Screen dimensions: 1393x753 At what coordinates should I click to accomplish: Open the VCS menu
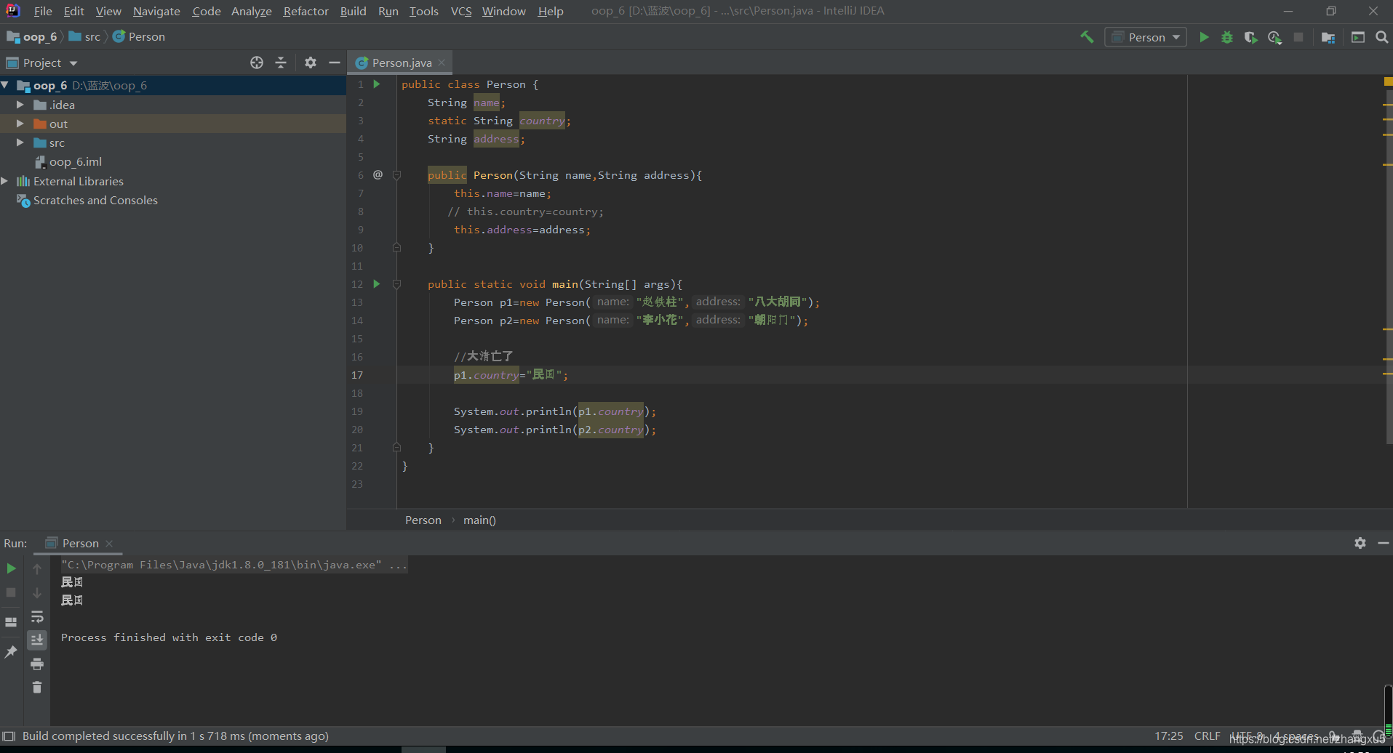(x=461, y=11)
